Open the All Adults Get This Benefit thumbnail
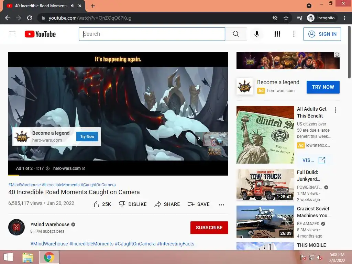352x264 pixels. (265, 135)
